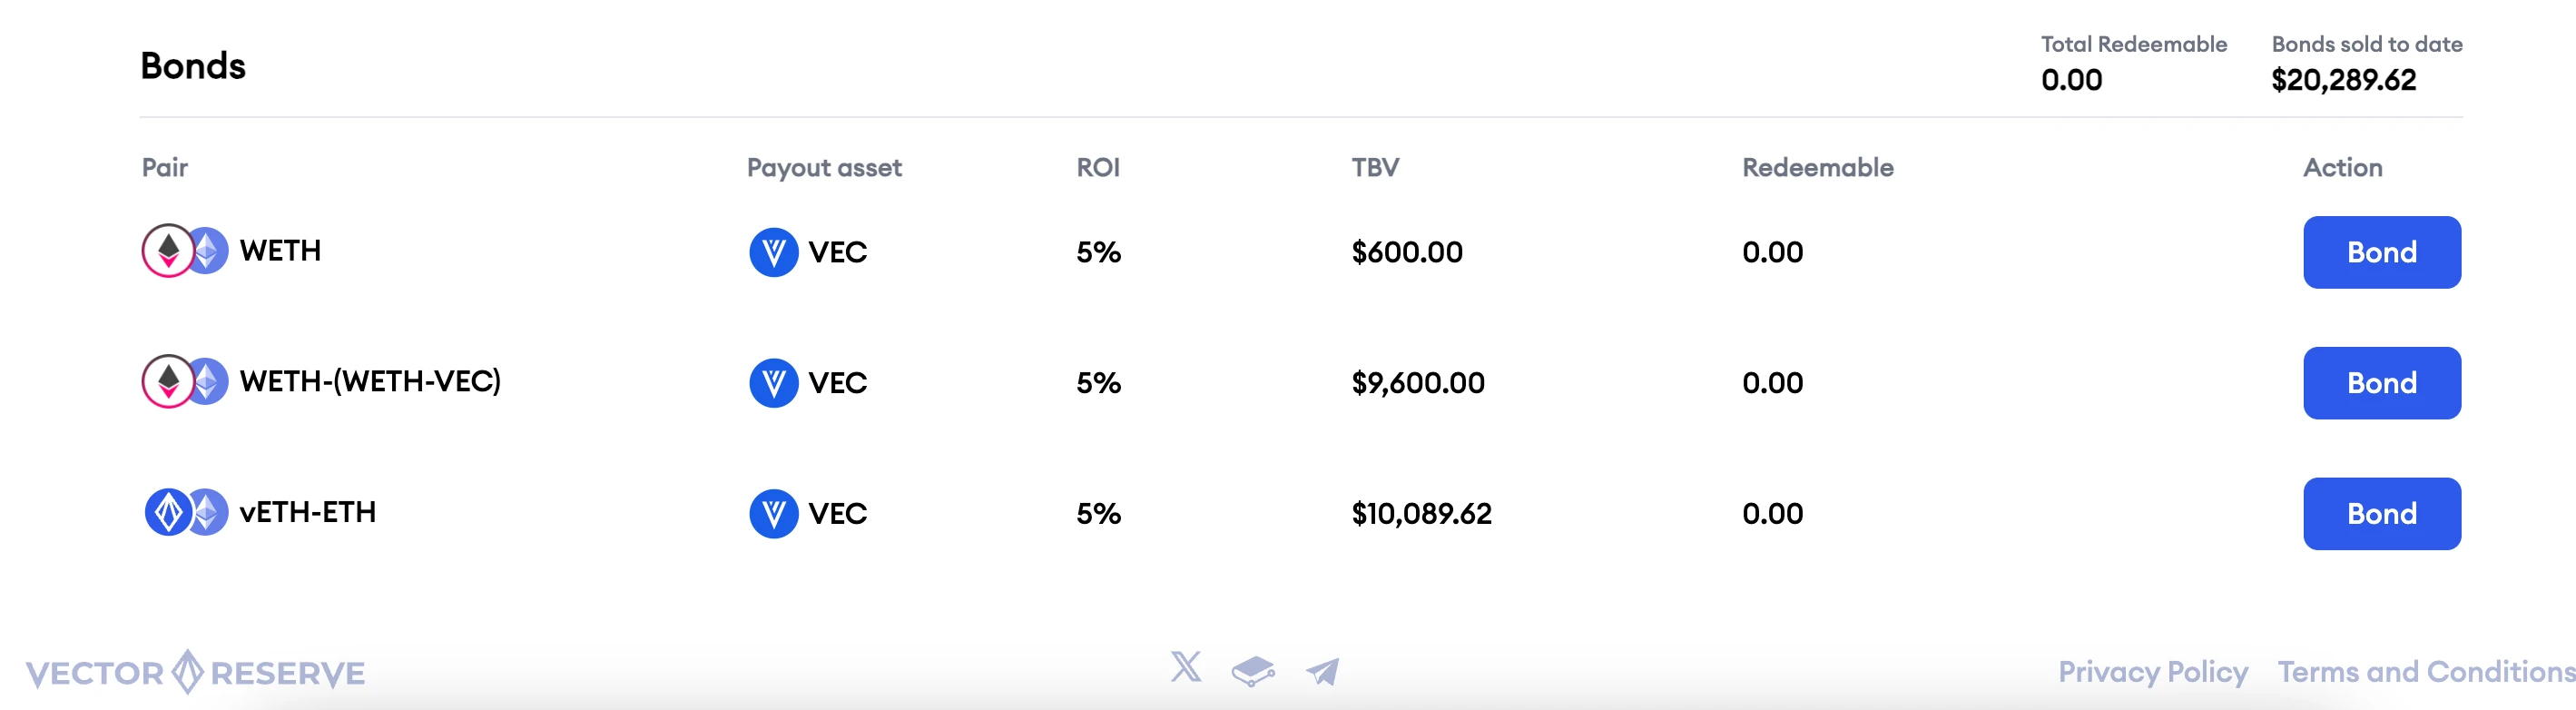Click the Telegram paper plane icon

1322,671
